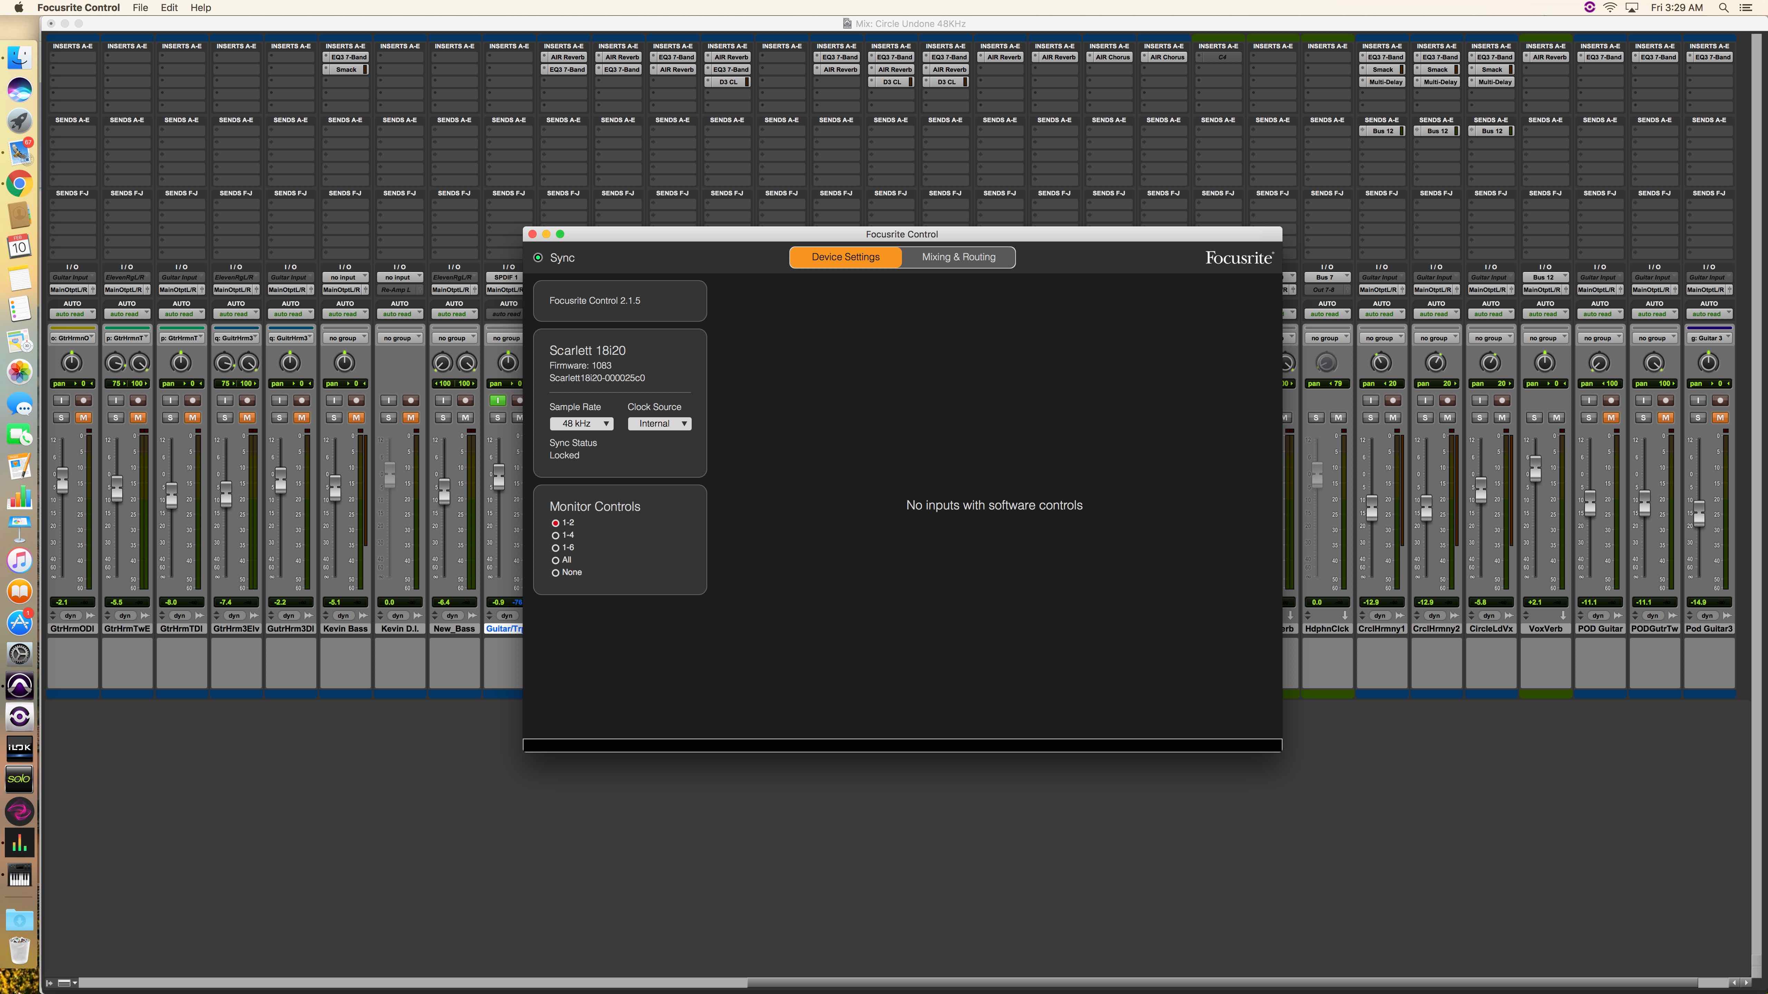The height and width of the screenshot is (994, 1768).
Task: Click MainOtptL/R output on GtrHrm3Elv
Action: pos(232,290)
